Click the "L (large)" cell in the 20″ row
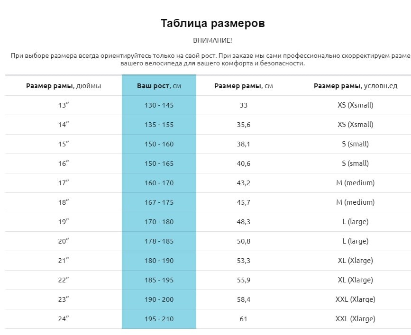Screen dimensions: 411x335 point(355,241)
